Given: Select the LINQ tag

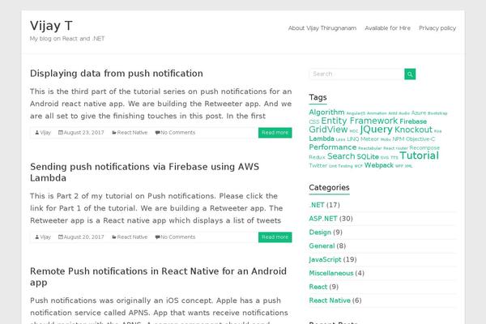Looking at the screenshot, I should (352, 139).
